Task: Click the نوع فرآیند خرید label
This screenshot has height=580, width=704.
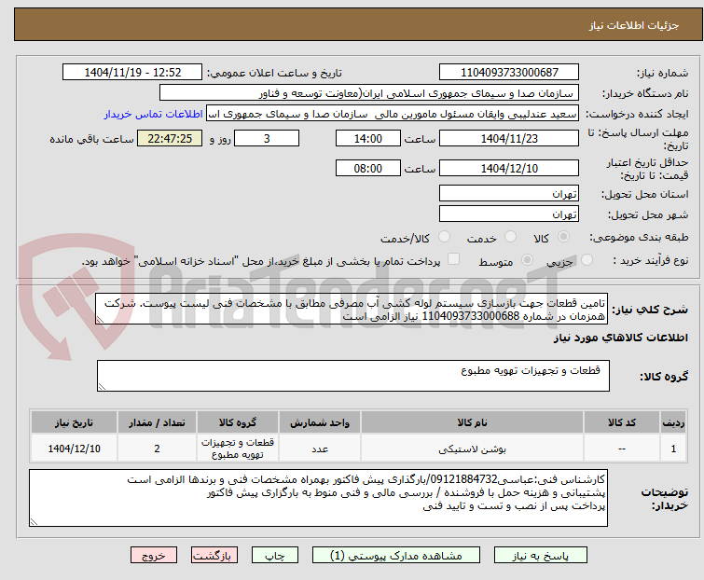Action: [651, 260]
